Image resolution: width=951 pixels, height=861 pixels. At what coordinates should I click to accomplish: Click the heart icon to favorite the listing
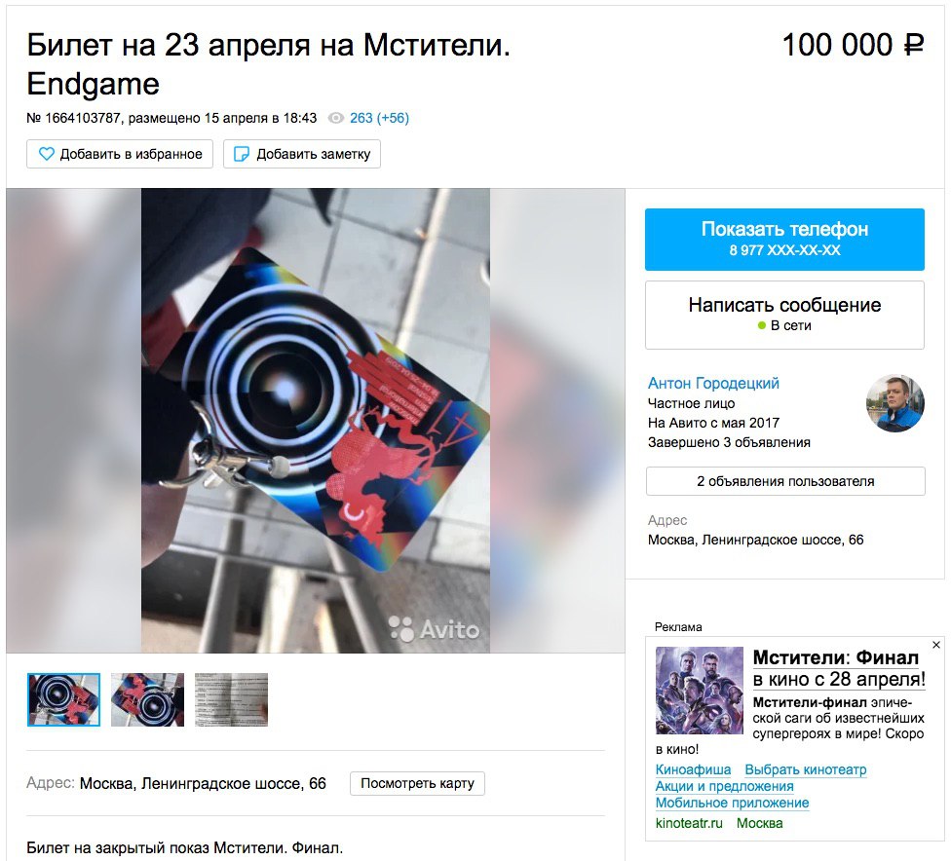(x=46, y=154)
